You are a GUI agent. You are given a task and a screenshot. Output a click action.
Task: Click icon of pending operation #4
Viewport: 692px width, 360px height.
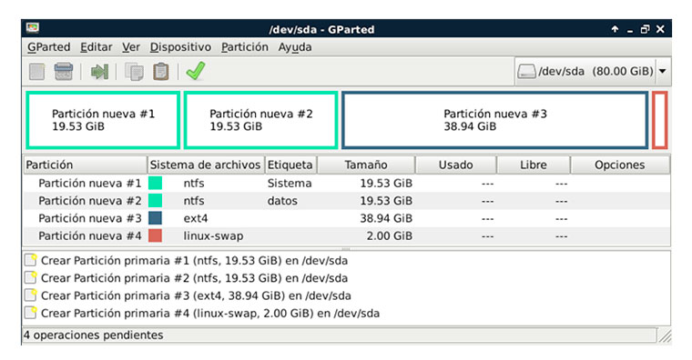(31, 313)
